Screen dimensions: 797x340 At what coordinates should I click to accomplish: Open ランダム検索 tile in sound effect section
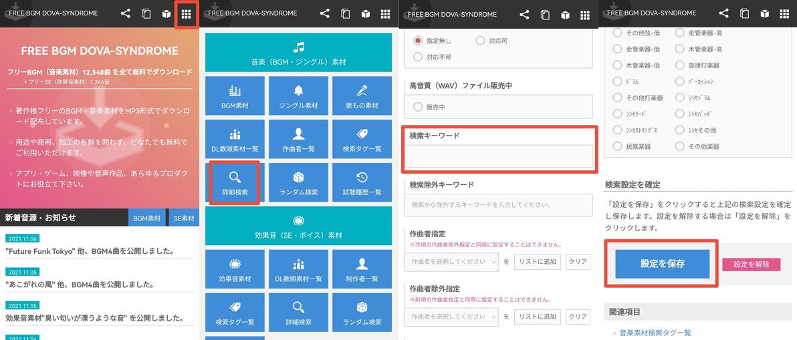[x=362, y=312]
